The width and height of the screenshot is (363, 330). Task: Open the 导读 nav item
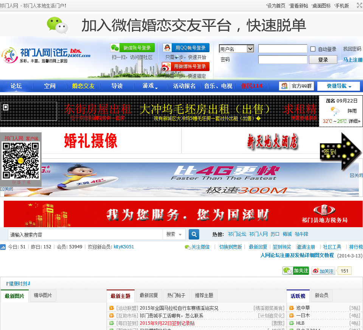tap(117, 86)
